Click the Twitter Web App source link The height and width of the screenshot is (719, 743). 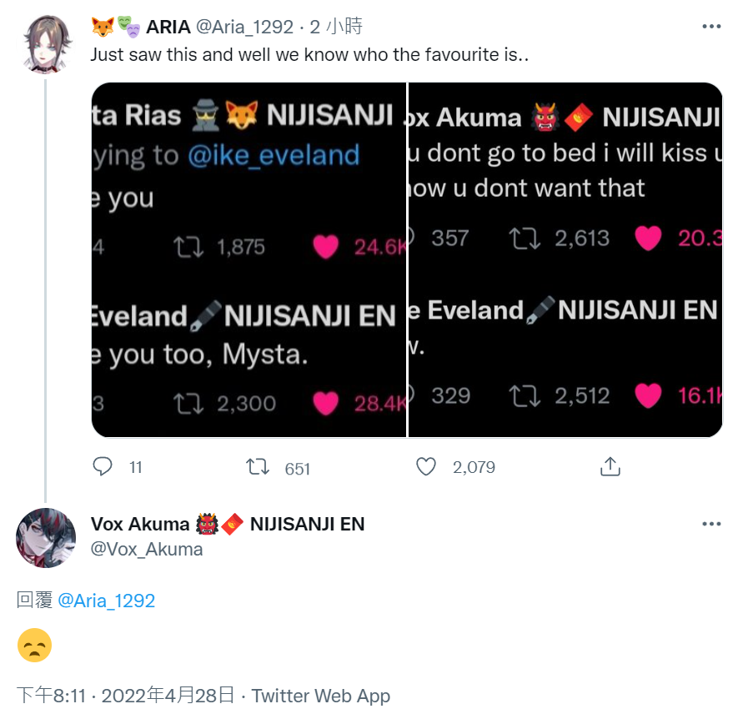321,696
